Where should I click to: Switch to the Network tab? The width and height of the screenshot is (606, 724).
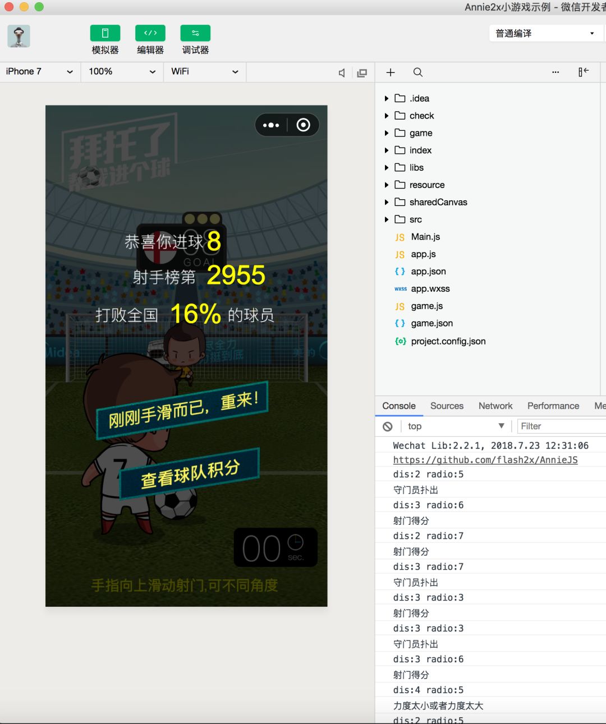(x=495, y=406)
